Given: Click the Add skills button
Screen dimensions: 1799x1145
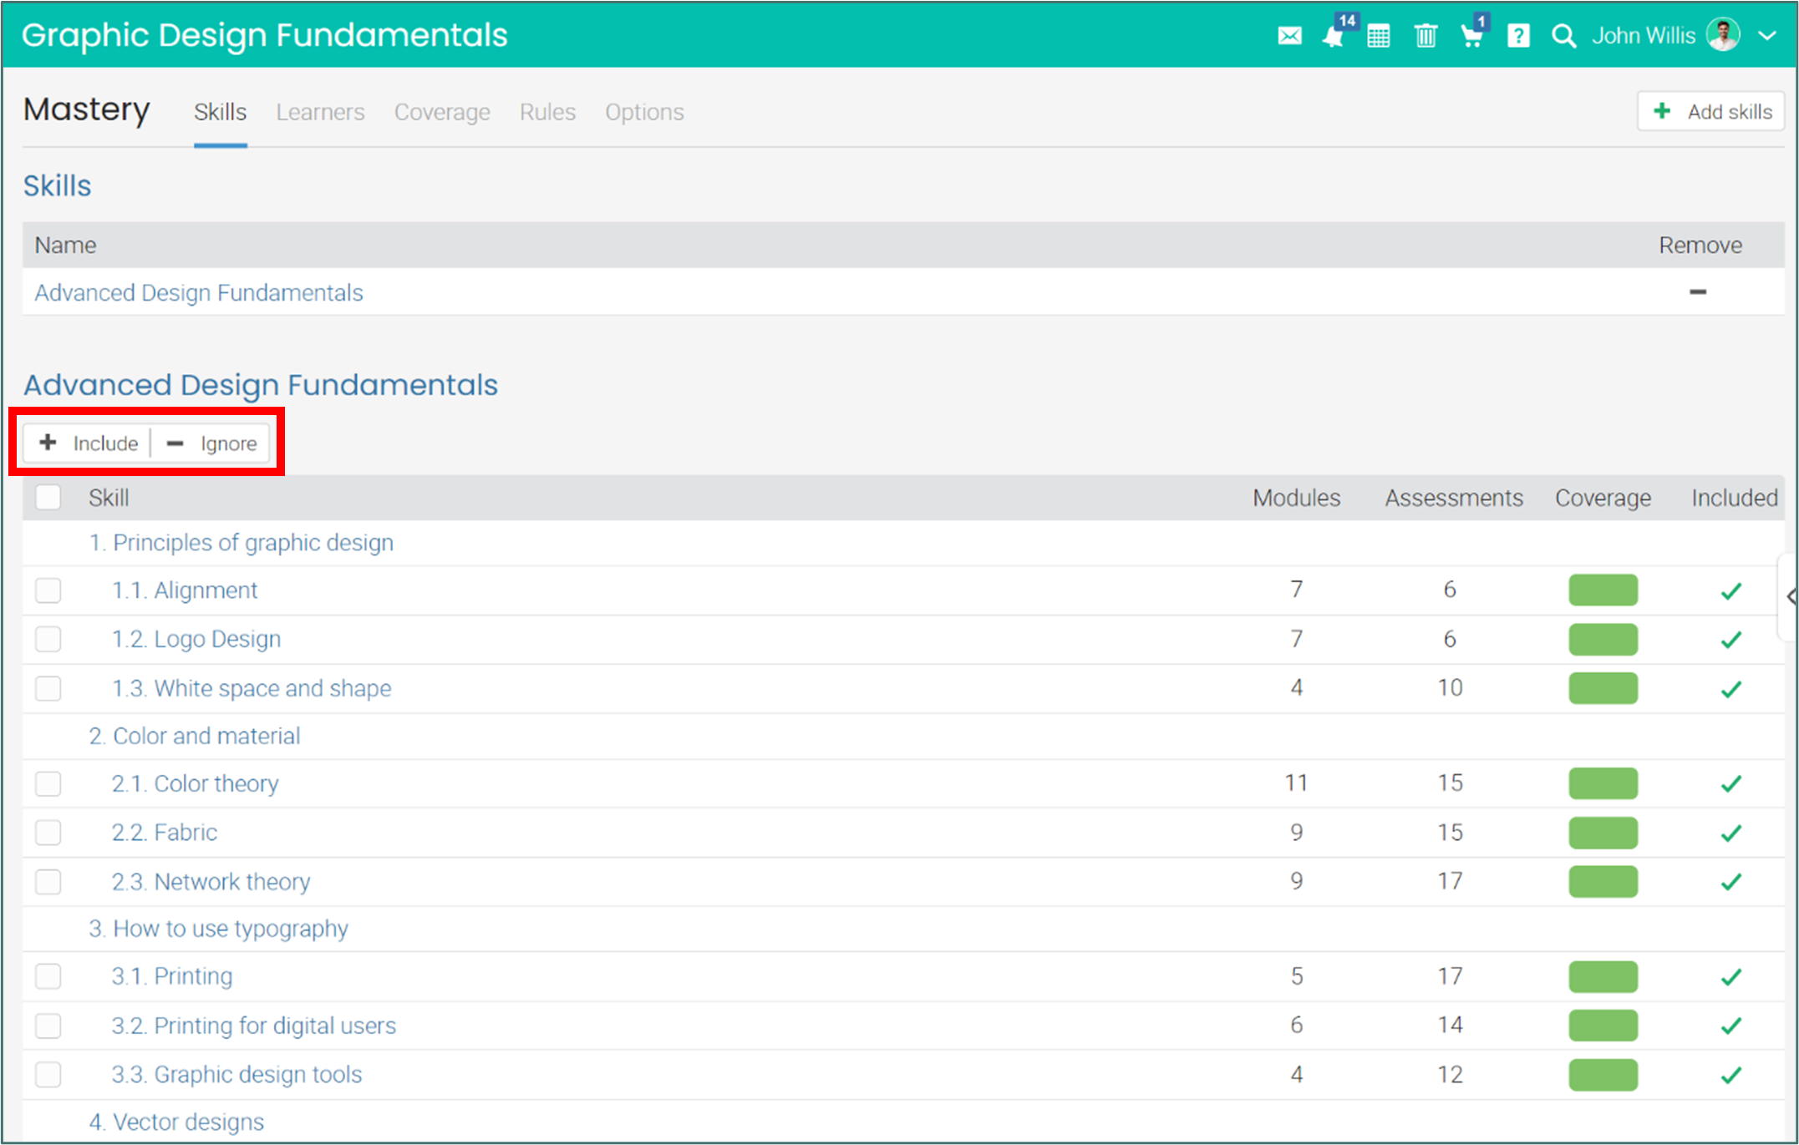Looking at the screenshot, I should click(x=1711, y=112).
